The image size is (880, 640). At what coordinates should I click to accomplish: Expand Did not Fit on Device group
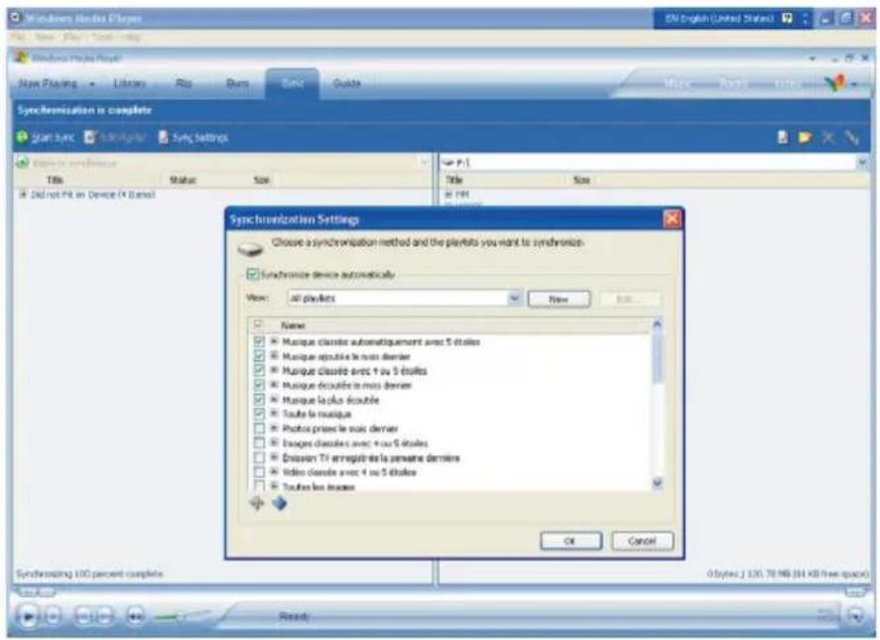(23, 194)
